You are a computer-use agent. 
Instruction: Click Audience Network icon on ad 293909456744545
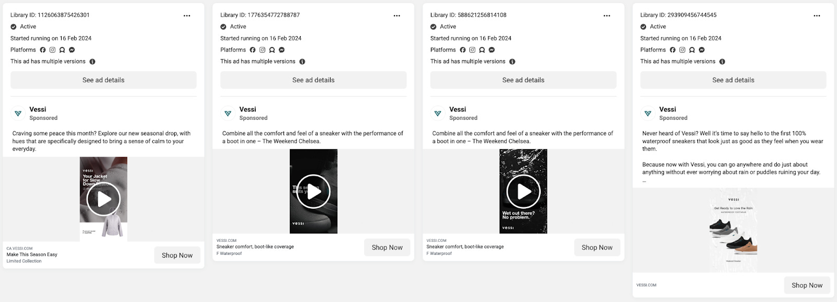click(x=692, y=50)
